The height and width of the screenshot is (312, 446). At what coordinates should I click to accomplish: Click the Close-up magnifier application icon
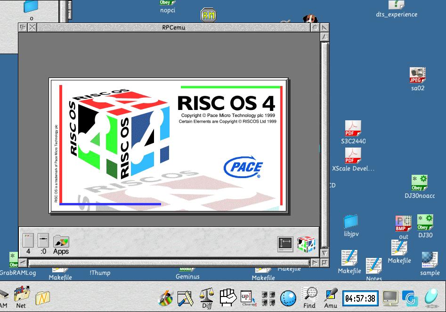coord(248,298)
